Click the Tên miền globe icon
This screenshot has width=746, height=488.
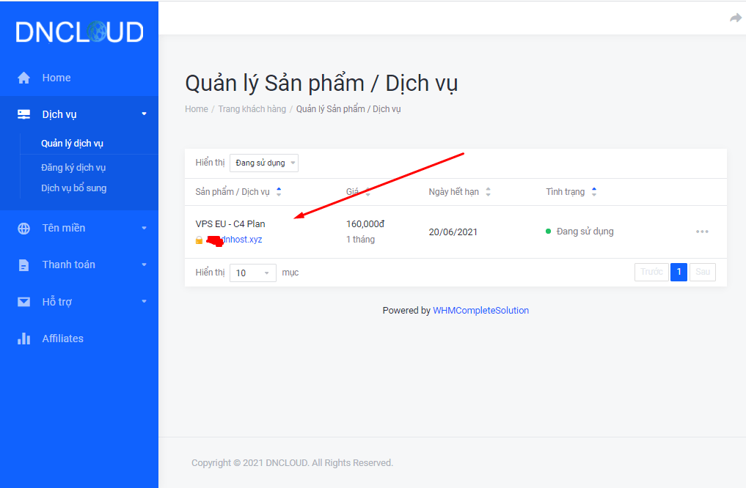point(24,228)
